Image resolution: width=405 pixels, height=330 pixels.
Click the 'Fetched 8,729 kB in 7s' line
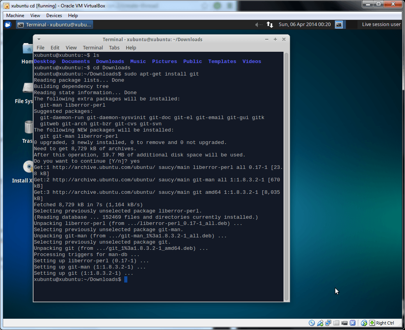click(88, 205)
